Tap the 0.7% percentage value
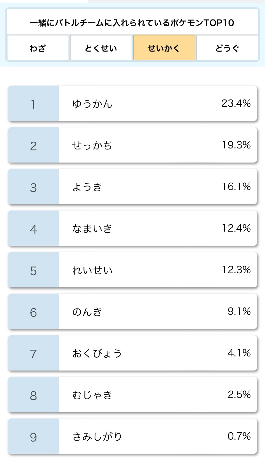Screen dimensions: 265x463 point(239,436)
